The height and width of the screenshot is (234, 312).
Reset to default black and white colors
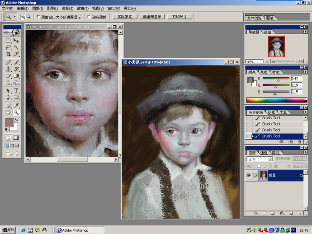(7, 130)
